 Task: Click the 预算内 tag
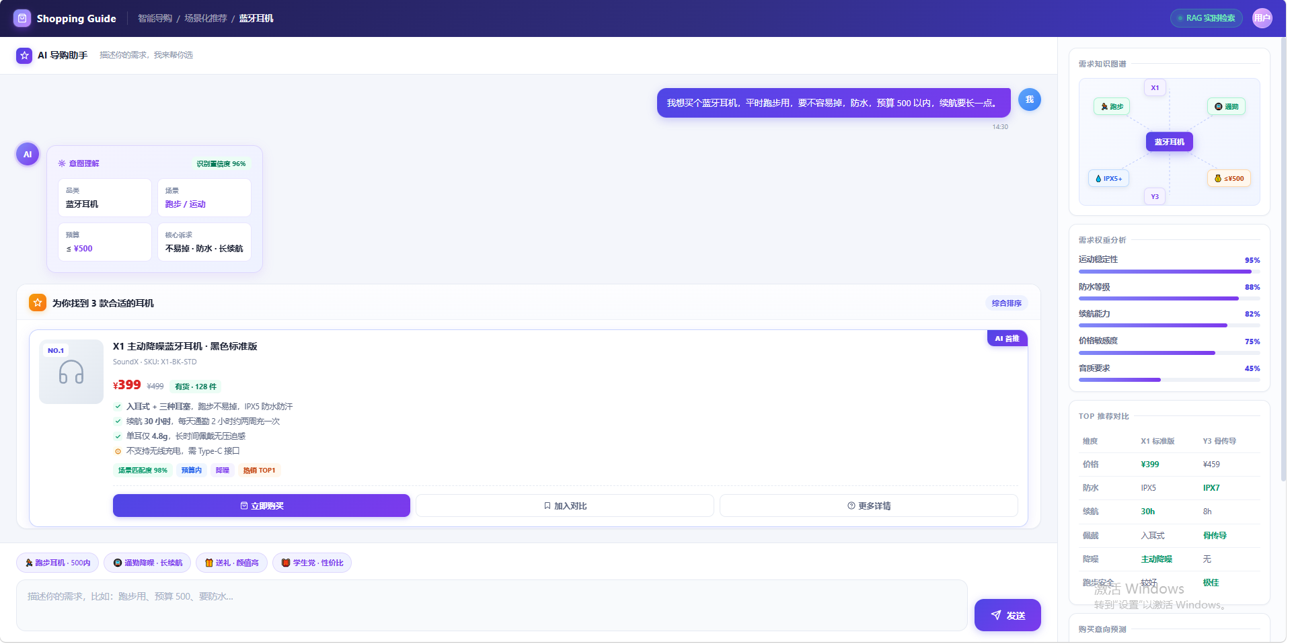click(x=192, y=470)
